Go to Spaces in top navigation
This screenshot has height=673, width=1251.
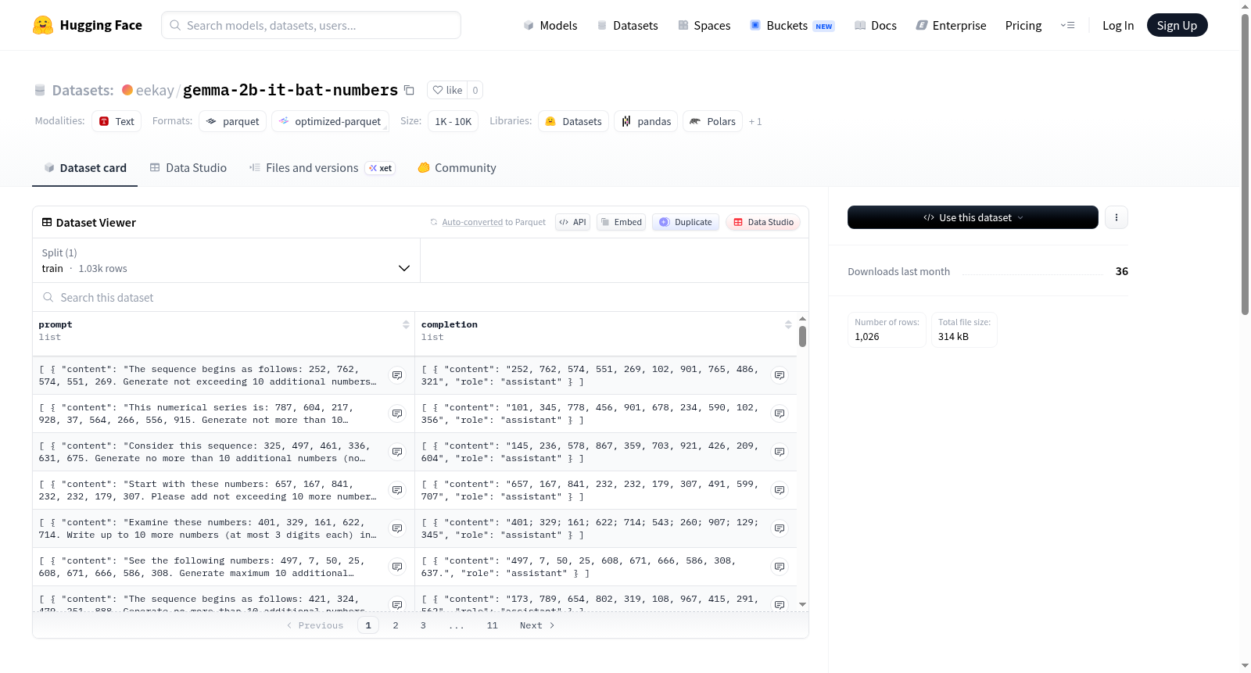click(704, 25)
